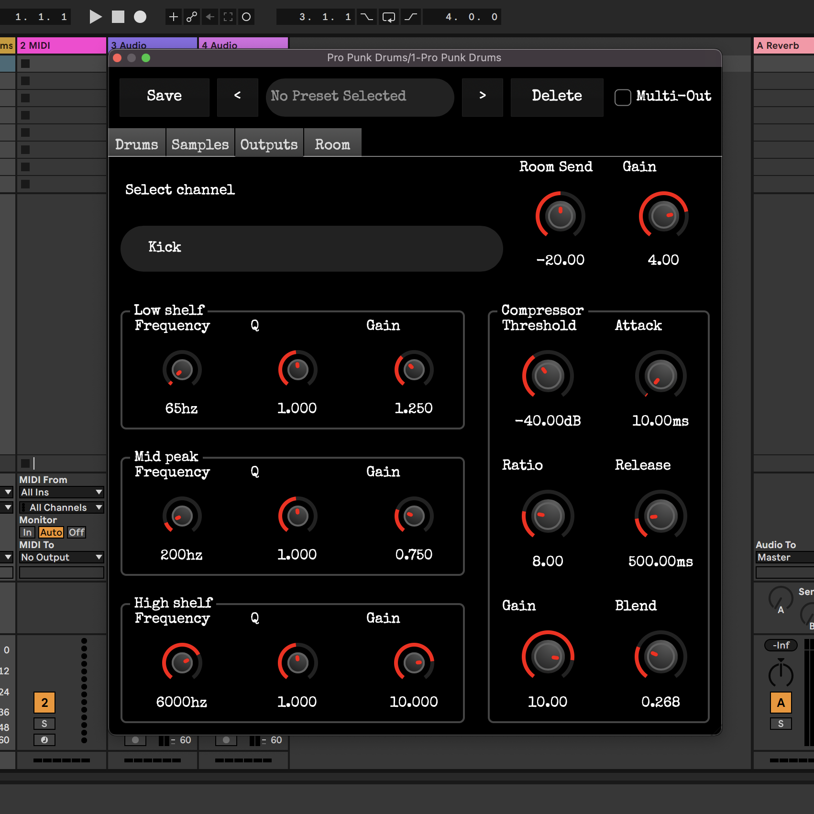Click Mid peak Frequency knob

(182, 516)
